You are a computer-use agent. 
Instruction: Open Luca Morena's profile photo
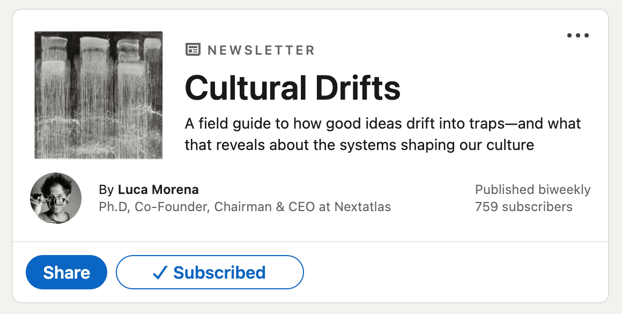coord(56,198)
